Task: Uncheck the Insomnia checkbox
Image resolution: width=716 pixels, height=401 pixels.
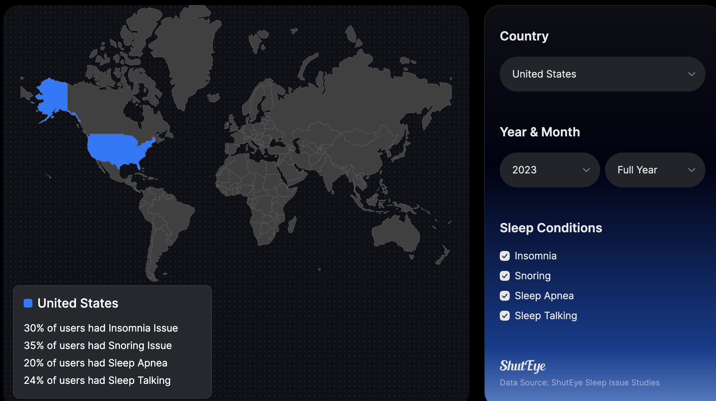Action: [505, 256]
